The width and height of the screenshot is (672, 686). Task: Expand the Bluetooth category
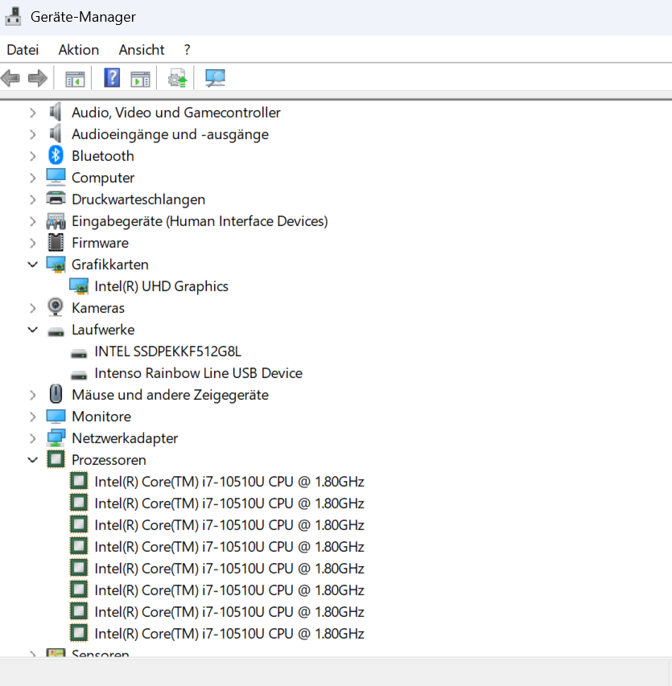pos(33,156)
